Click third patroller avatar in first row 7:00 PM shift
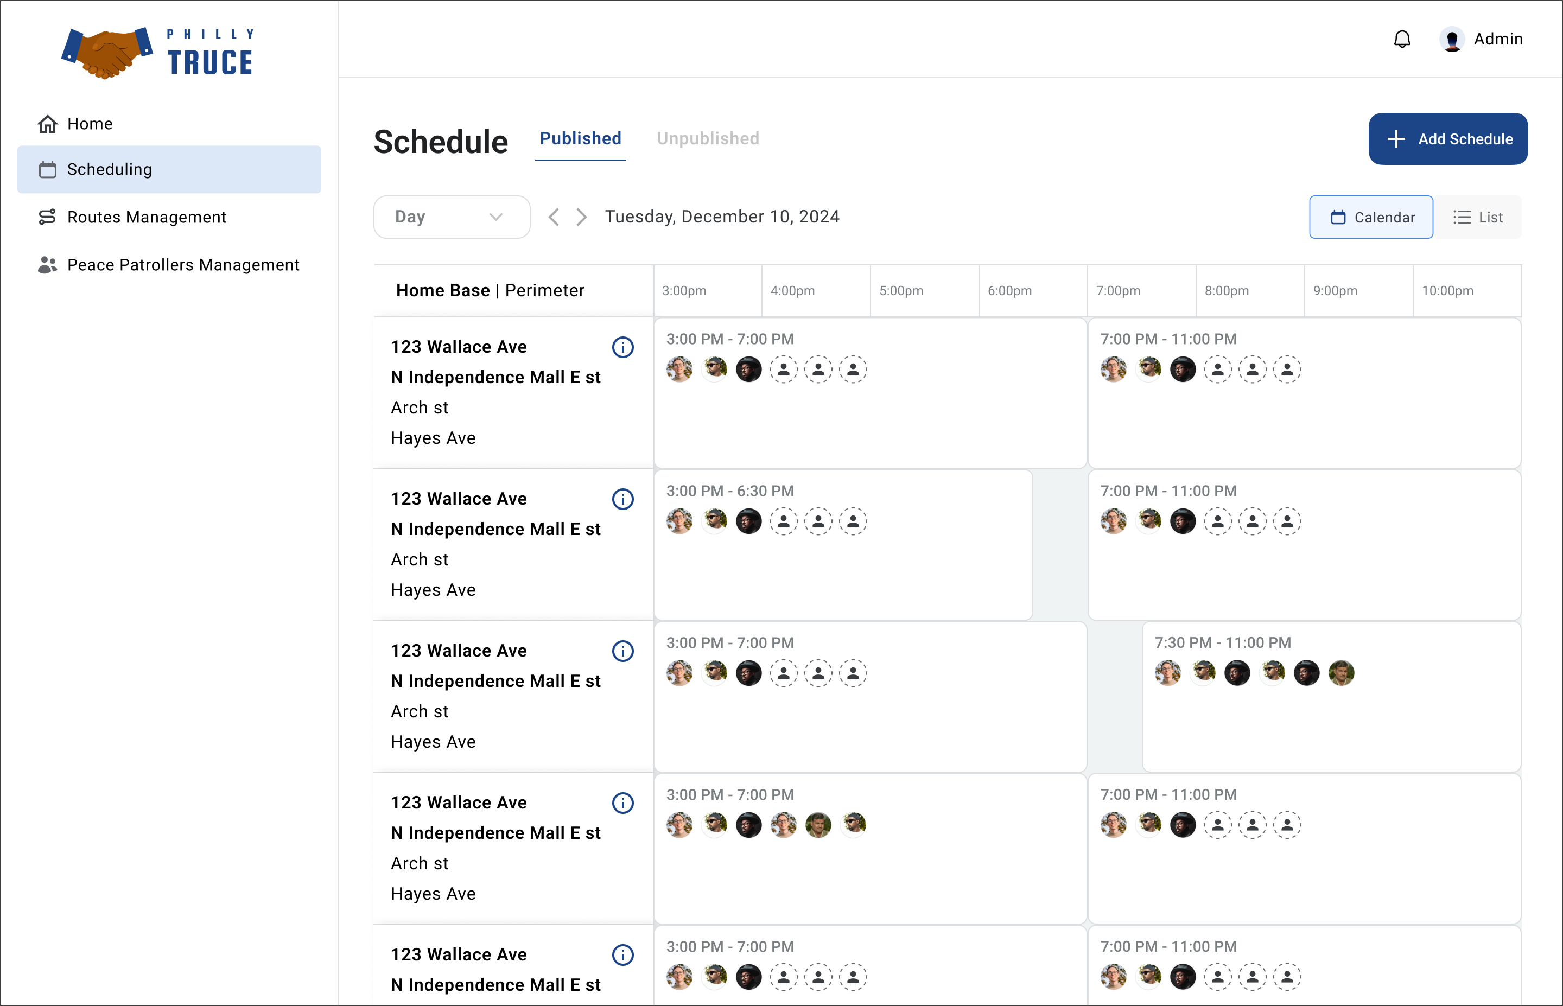Screen dimensions: 1563x1006 point(1182,369)
